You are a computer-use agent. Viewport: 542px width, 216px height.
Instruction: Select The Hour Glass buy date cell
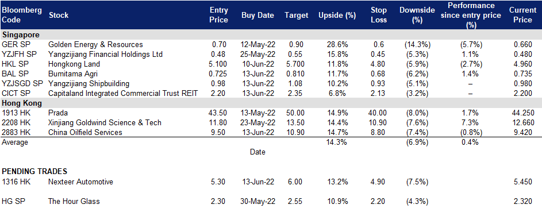258,202
